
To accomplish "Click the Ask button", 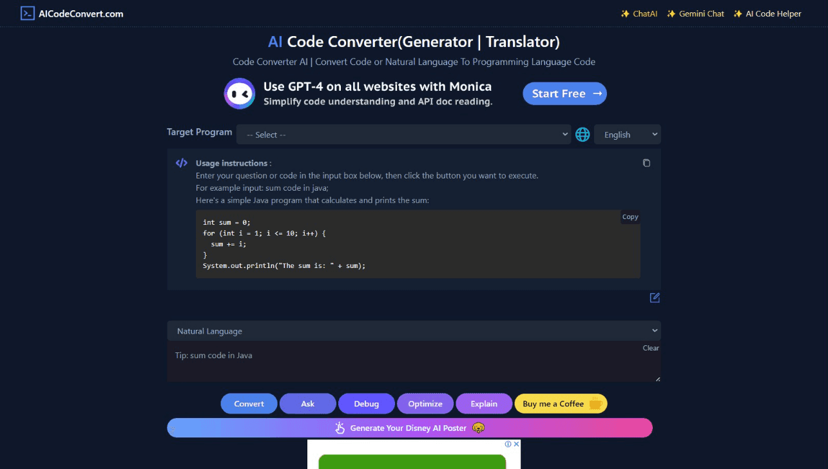I will click(x=307, y=404).
